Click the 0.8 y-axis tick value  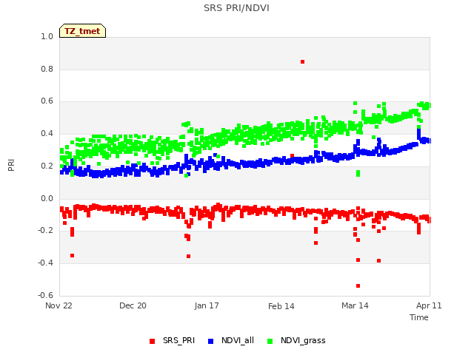(x=47, y=69)
